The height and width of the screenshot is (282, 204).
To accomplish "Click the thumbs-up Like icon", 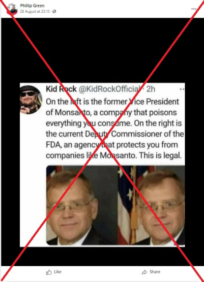I will [49, 272].
